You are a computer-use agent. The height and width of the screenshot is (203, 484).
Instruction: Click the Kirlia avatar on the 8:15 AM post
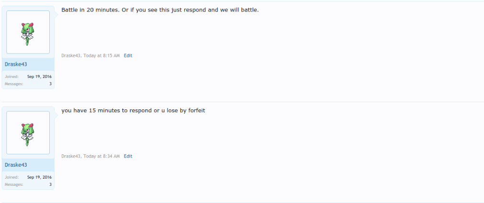click(28, 32)
